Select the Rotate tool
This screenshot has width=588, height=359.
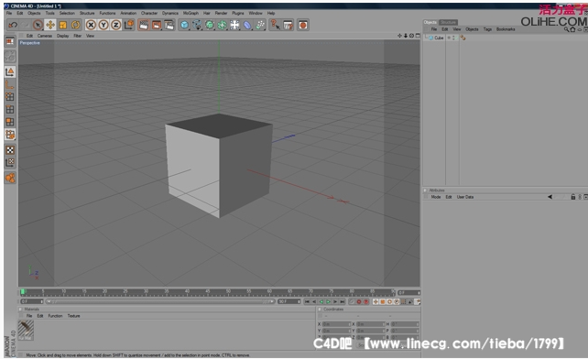(75, 25)
